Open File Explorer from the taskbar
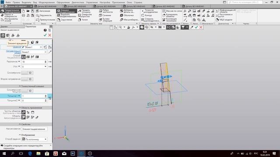Viewport: 280px width, 157px height. [x=38, y=154]
